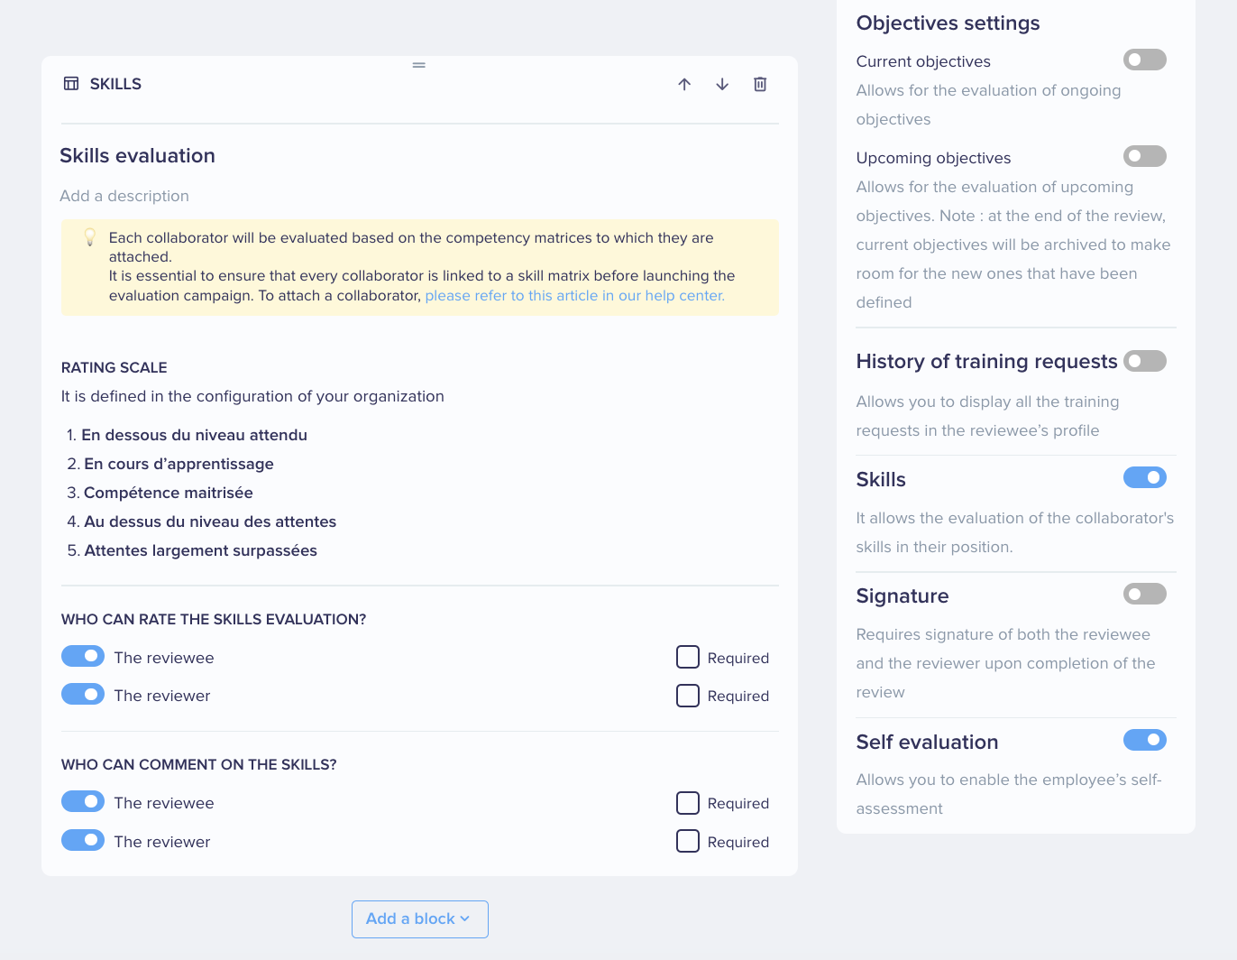Delete the Skills block via trash icon
This screenshot has height=960, width=1237.
(x=760, y=84)
